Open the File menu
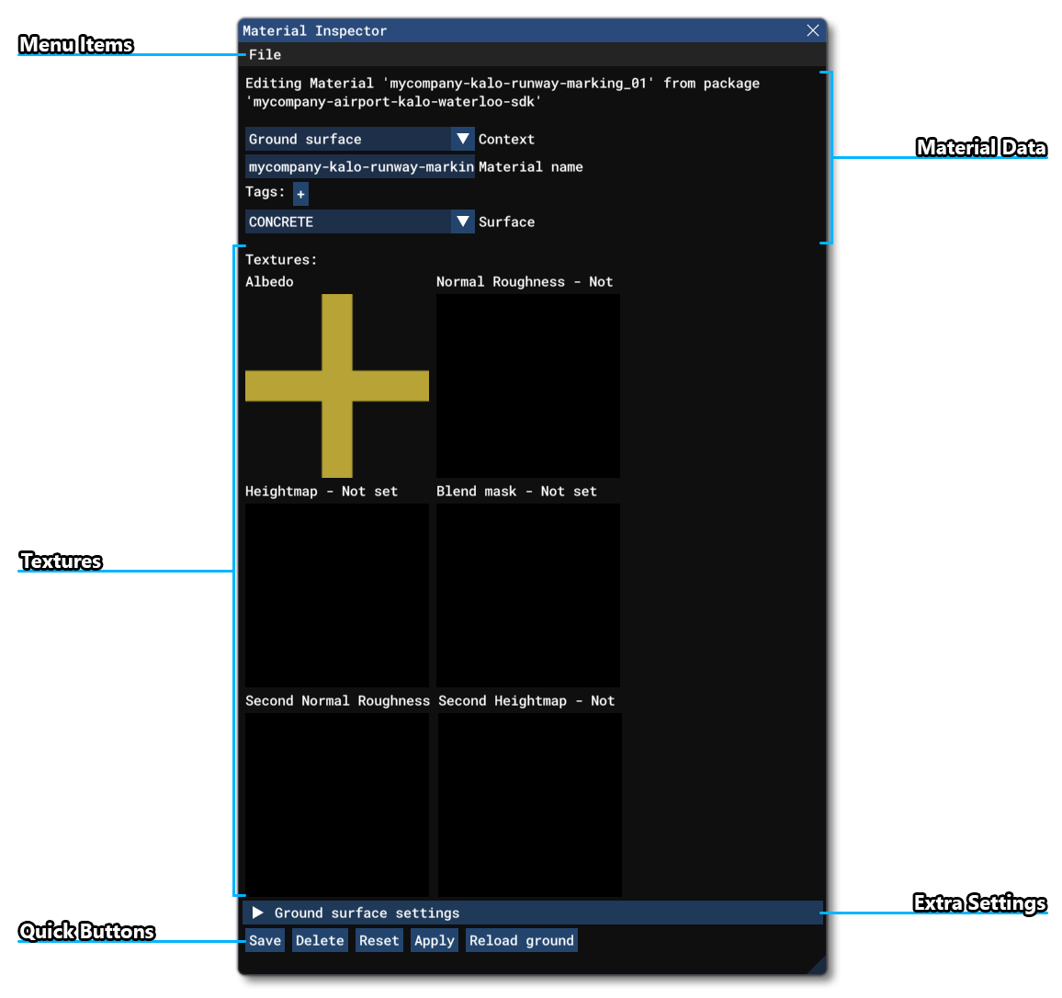Image resolution: width=1062 pixels, height=998 pixels. [265, 54]
